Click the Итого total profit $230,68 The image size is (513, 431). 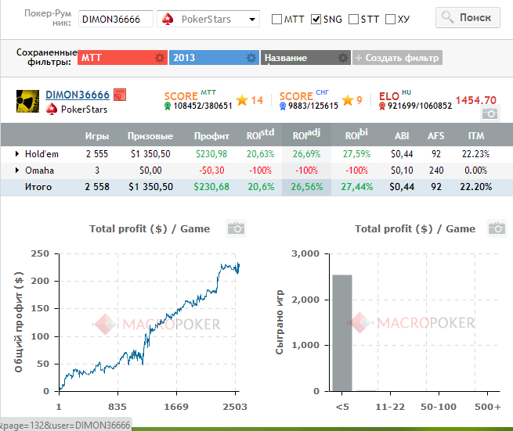click(x=211, y=187)
